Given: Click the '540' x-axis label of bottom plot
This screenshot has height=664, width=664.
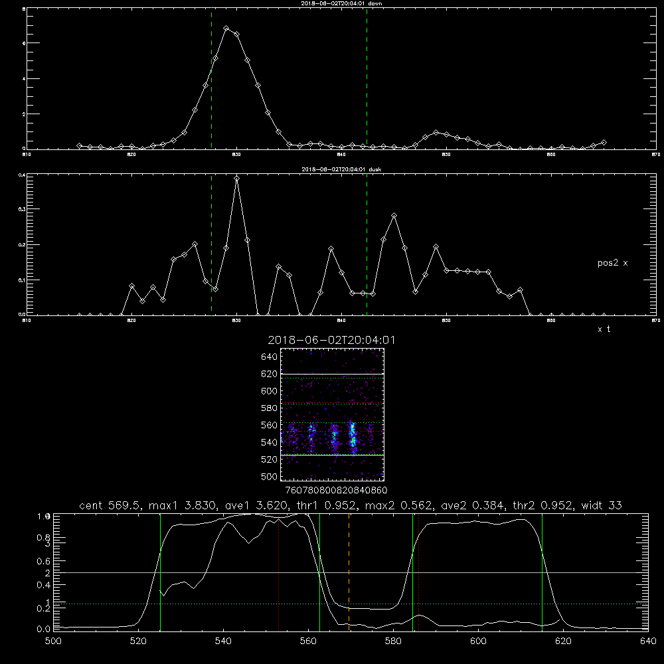Looking at the screenshot, I should (223, 641).
